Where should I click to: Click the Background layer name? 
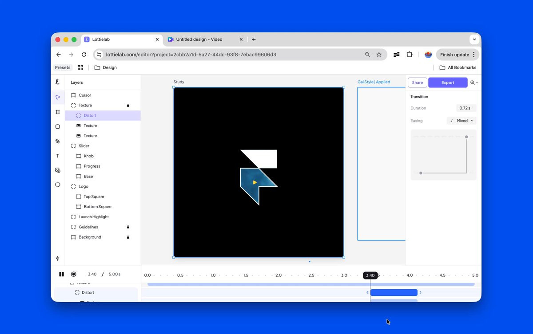click(90, 237)
